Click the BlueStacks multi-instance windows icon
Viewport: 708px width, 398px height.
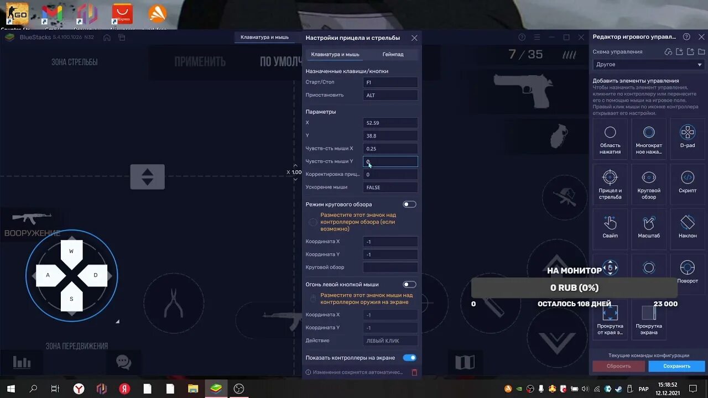click(122, 38)
